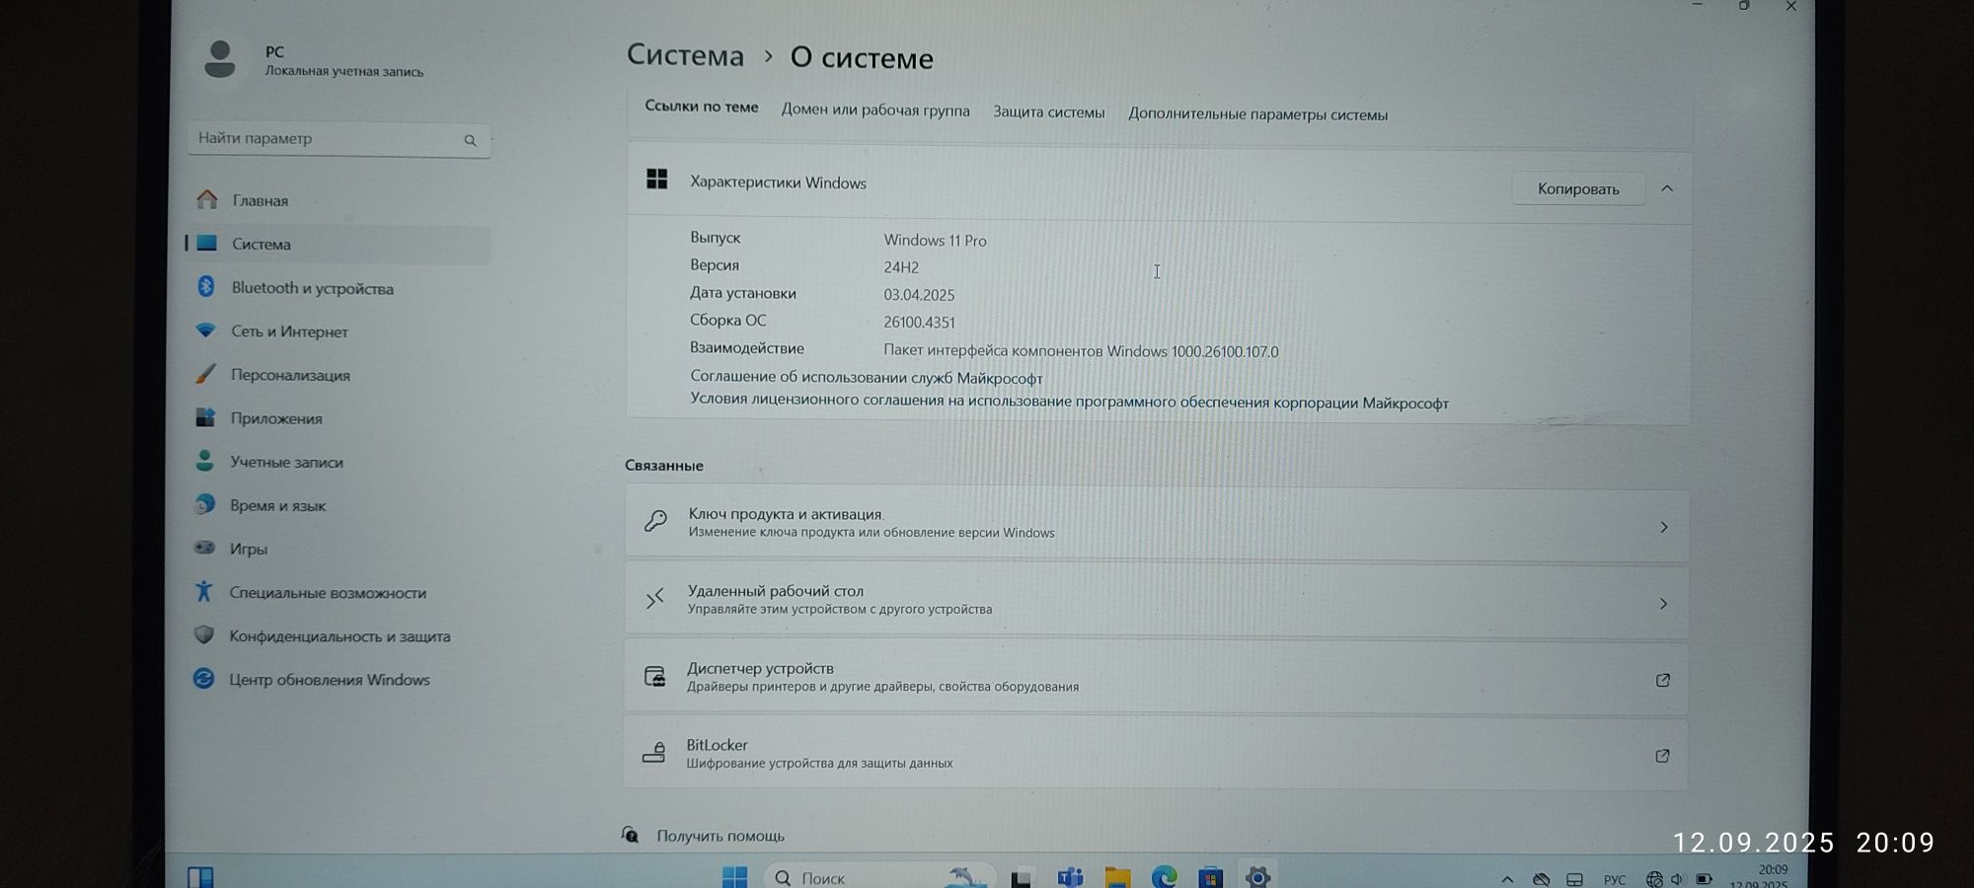Viewport: 1974px width, 888px height.
Task: Open Защита системы link
Action: click(1048, 112)
